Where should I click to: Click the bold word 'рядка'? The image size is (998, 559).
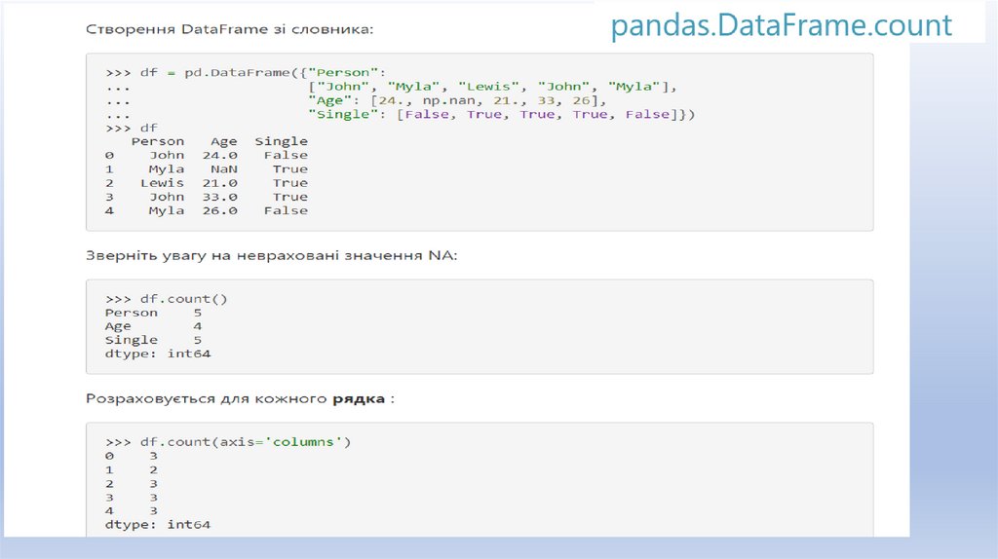pos(358,399)
